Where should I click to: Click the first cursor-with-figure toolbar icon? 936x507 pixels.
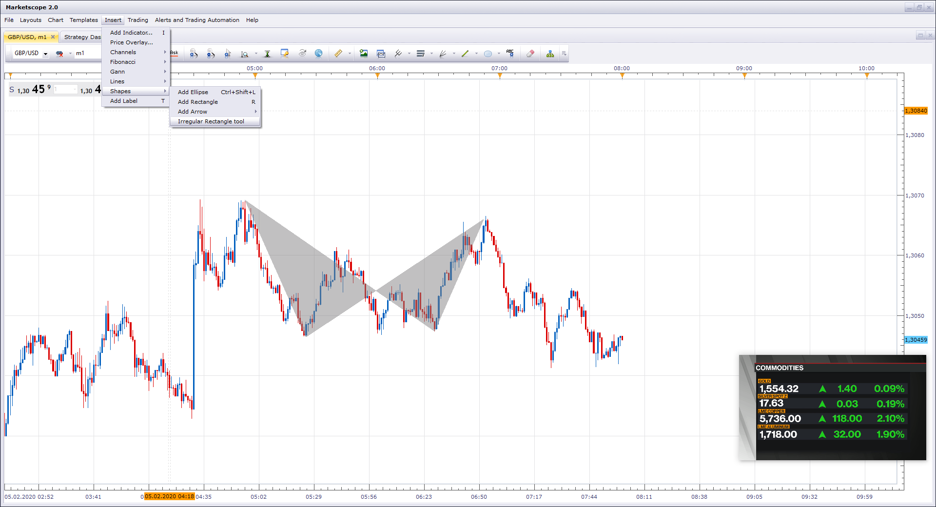tap(194, 54)
